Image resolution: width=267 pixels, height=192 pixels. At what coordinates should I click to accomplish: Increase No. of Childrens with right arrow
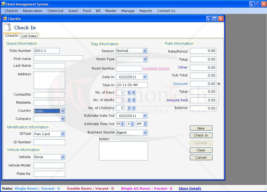pos(133,108)
